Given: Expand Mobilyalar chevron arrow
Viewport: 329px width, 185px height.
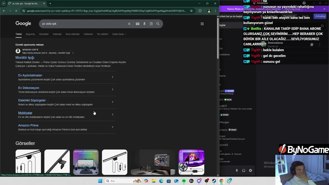Looking at the screenshot, I should (x=113, y=114).
